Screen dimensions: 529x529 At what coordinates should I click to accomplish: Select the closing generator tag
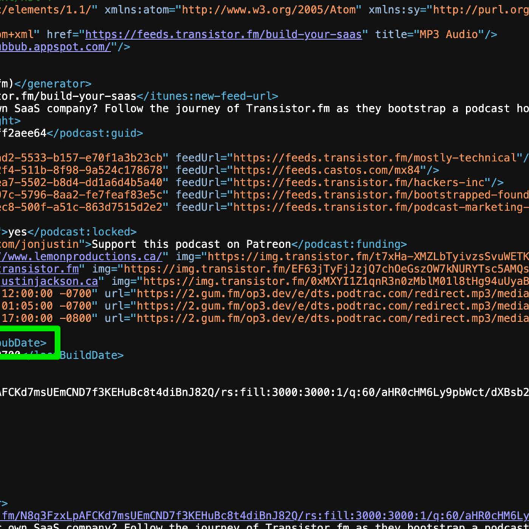tap(53, 84)
